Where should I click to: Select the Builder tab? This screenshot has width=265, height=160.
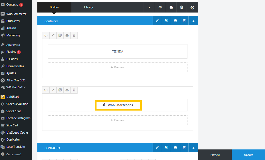[x=54, y=7]
